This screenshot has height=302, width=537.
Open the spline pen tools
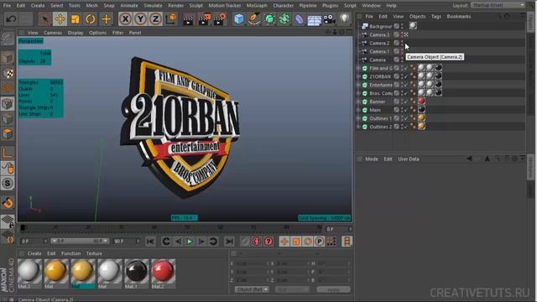tap(254, 18)
